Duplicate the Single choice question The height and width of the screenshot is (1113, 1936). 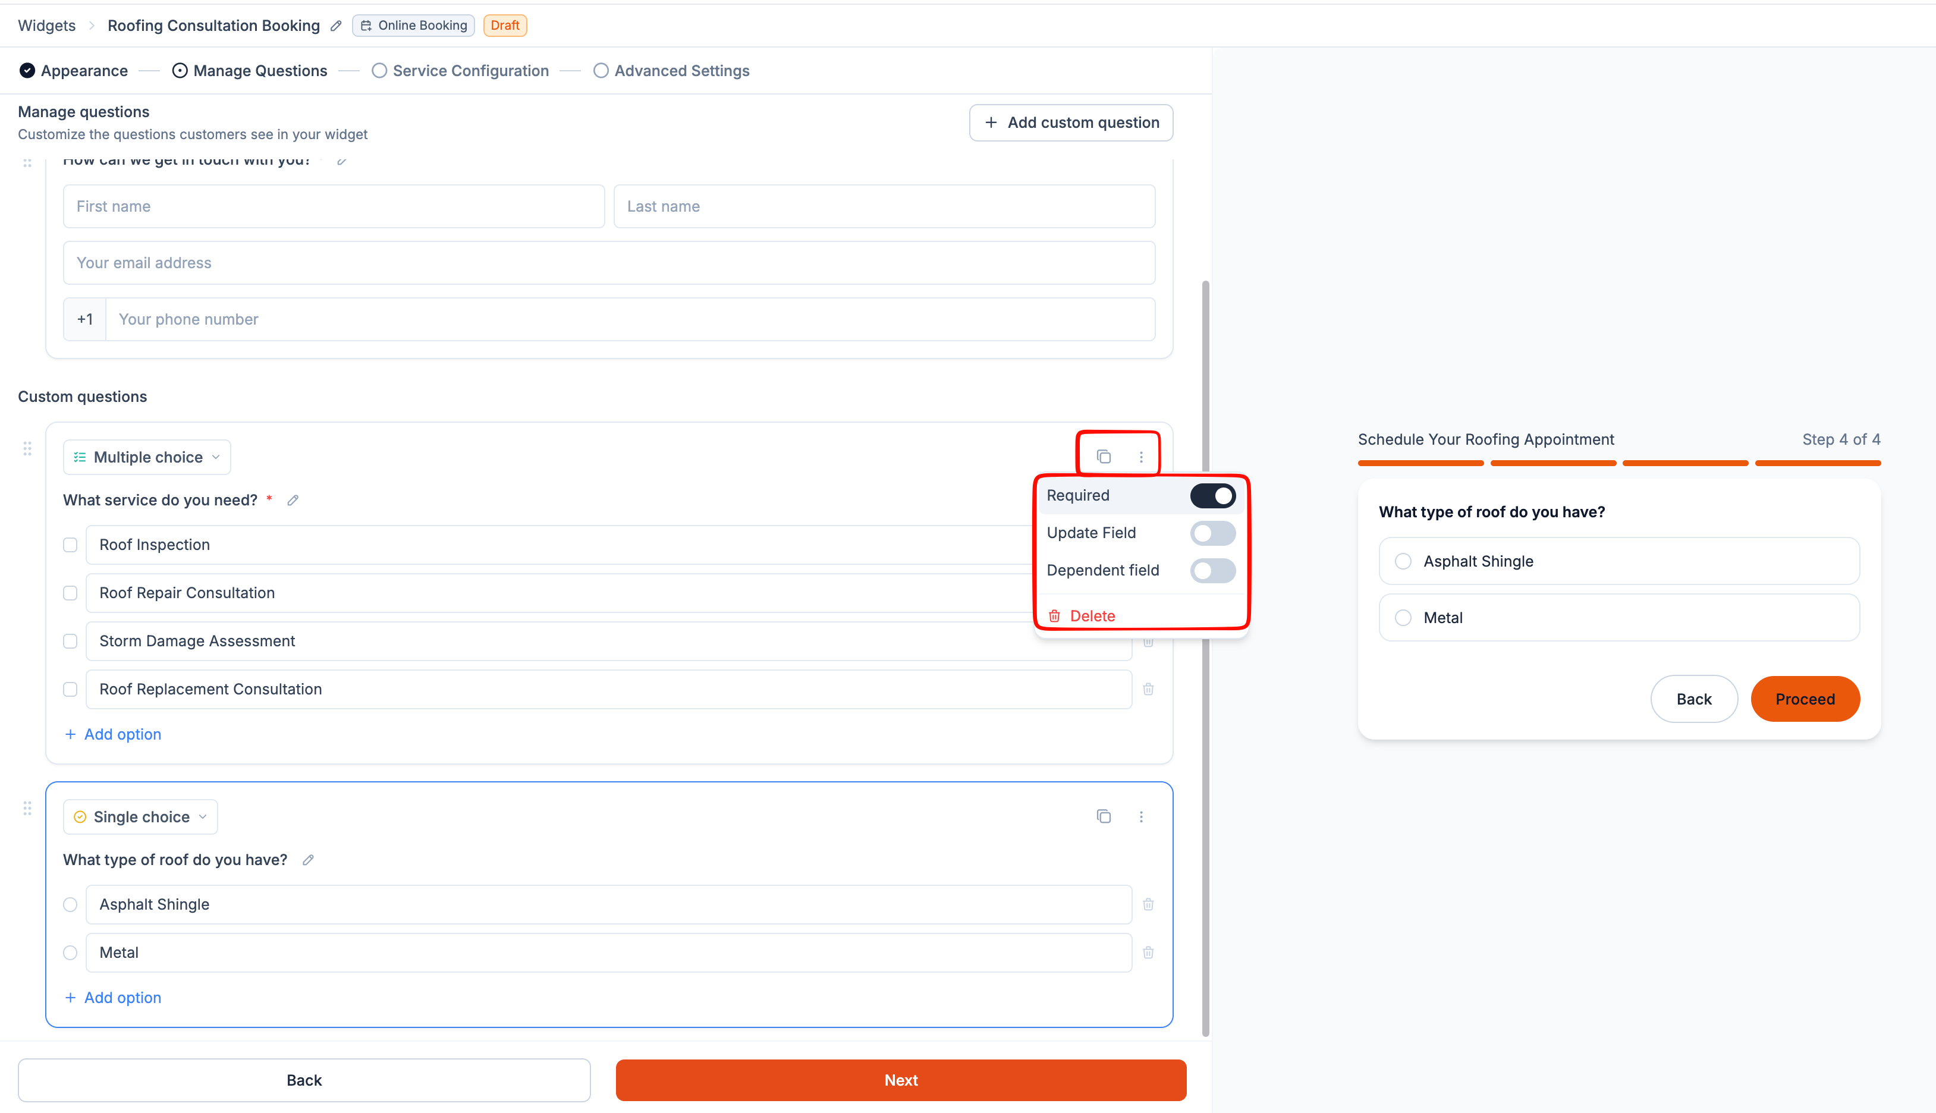click(1103, 816)
